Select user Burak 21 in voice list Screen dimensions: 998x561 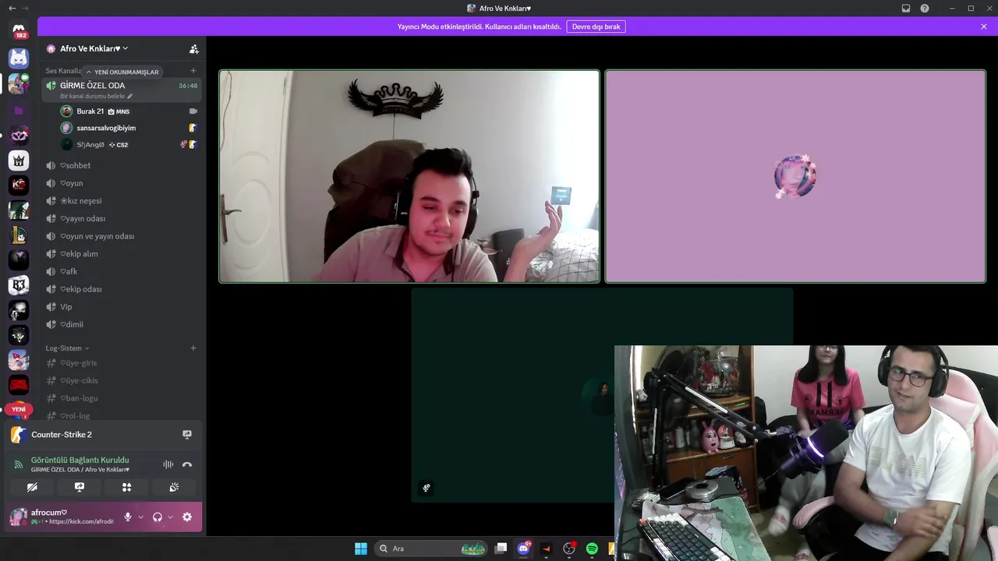click(x=129, y=111)
